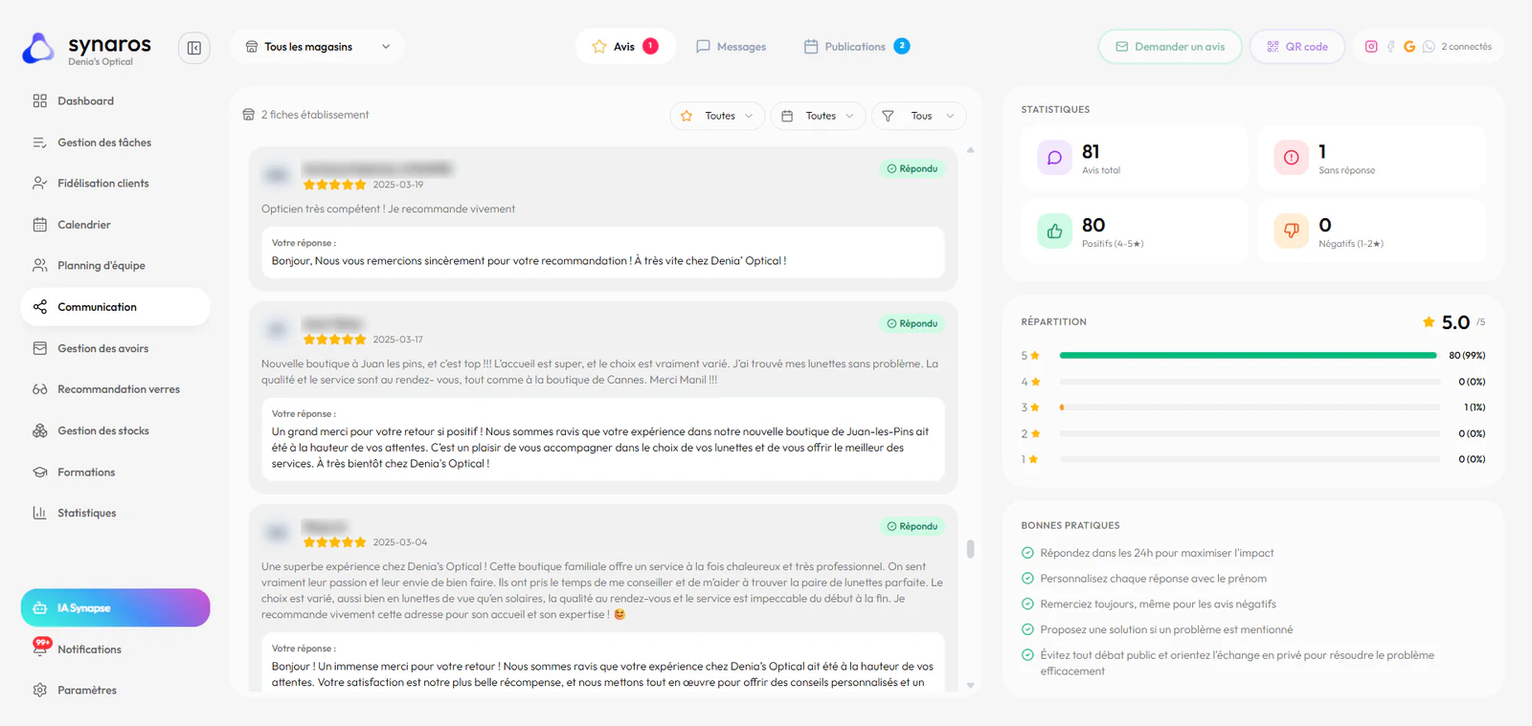Click the Sans réponse alert icon

(1291, 158)
